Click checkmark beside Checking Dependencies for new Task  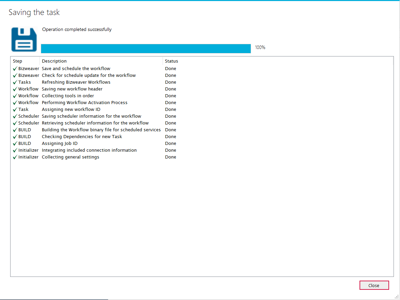15,137
